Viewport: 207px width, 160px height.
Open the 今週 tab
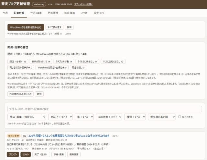[5, 13]
